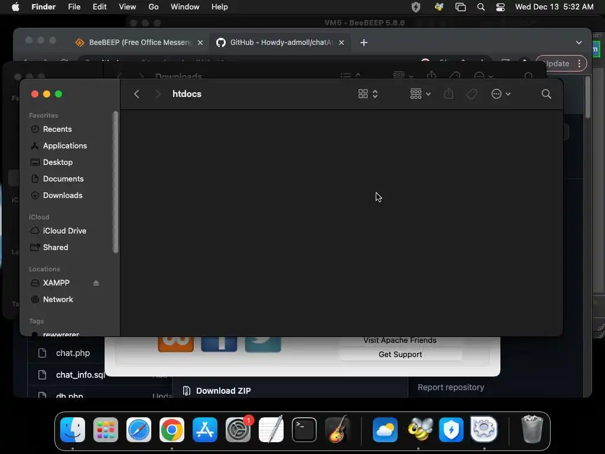Viewport: 605px width, 454px height.
Task: Switch to the BeeBEEP Free Office Messenger tab
Action: (139, 43)
